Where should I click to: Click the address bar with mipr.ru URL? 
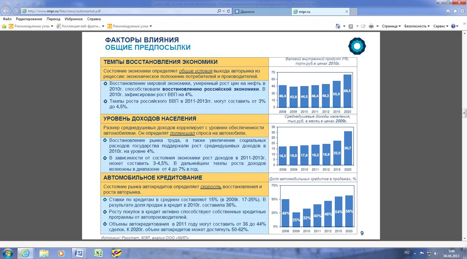[x=117, y=11]
